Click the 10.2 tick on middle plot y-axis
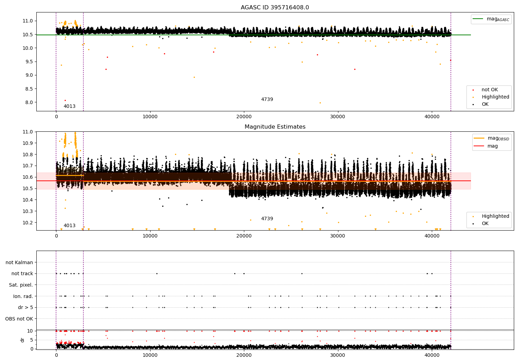The height and width of the screenshot is (363, 519). click(28, 223)
